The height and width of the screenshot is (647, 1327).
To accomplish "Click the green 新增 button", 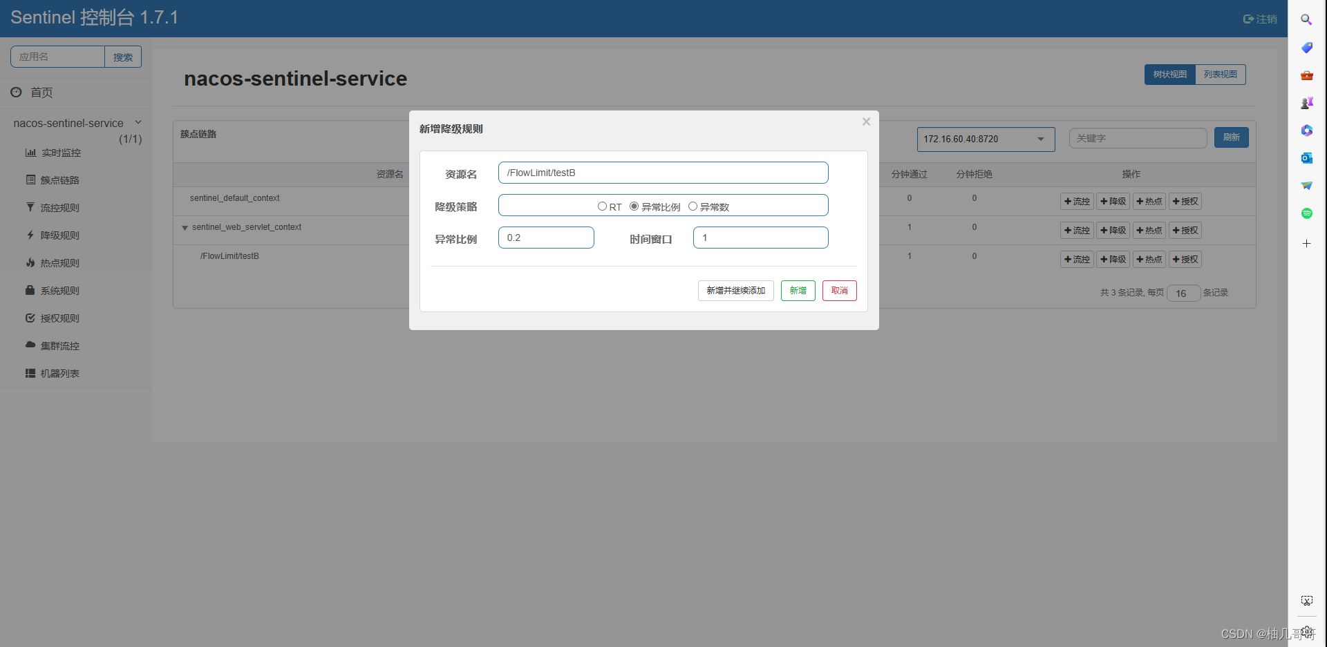I will point(798,291).
